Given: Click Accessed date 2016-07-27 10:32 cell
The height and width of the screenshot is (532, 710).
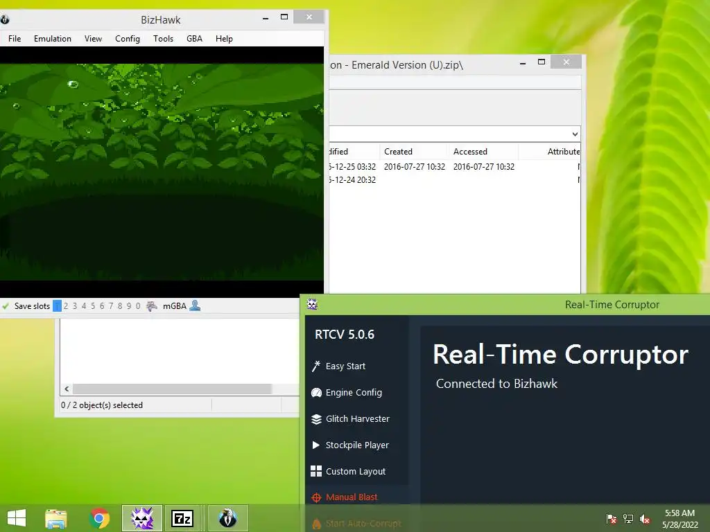Looking at the screenshot, I should click(x=483, y=166).
